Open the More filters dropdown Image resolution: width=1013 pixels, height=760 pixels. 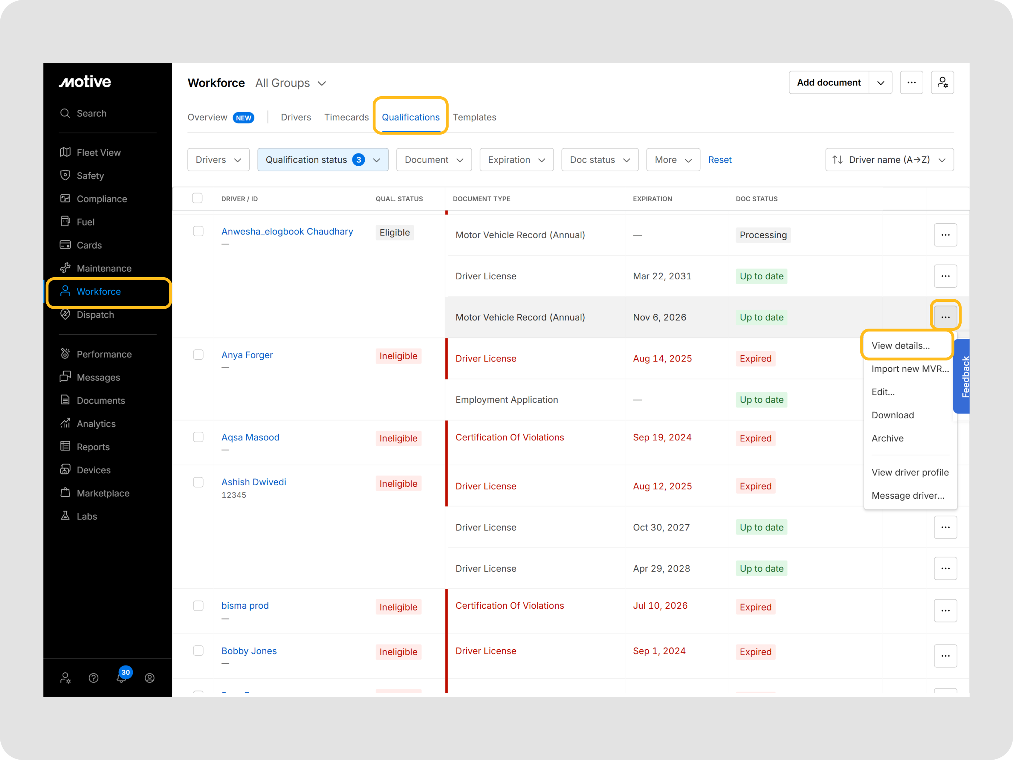673,160
